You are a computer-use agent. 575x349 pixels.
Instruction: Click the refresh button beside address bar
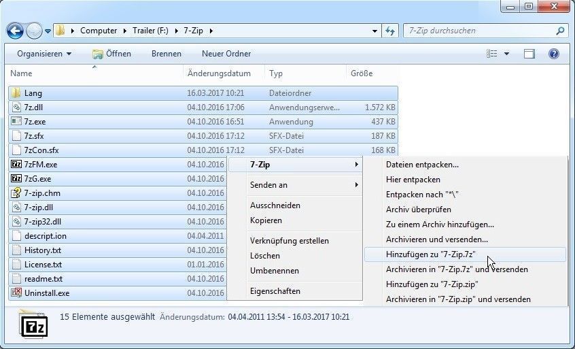point(391,31)
